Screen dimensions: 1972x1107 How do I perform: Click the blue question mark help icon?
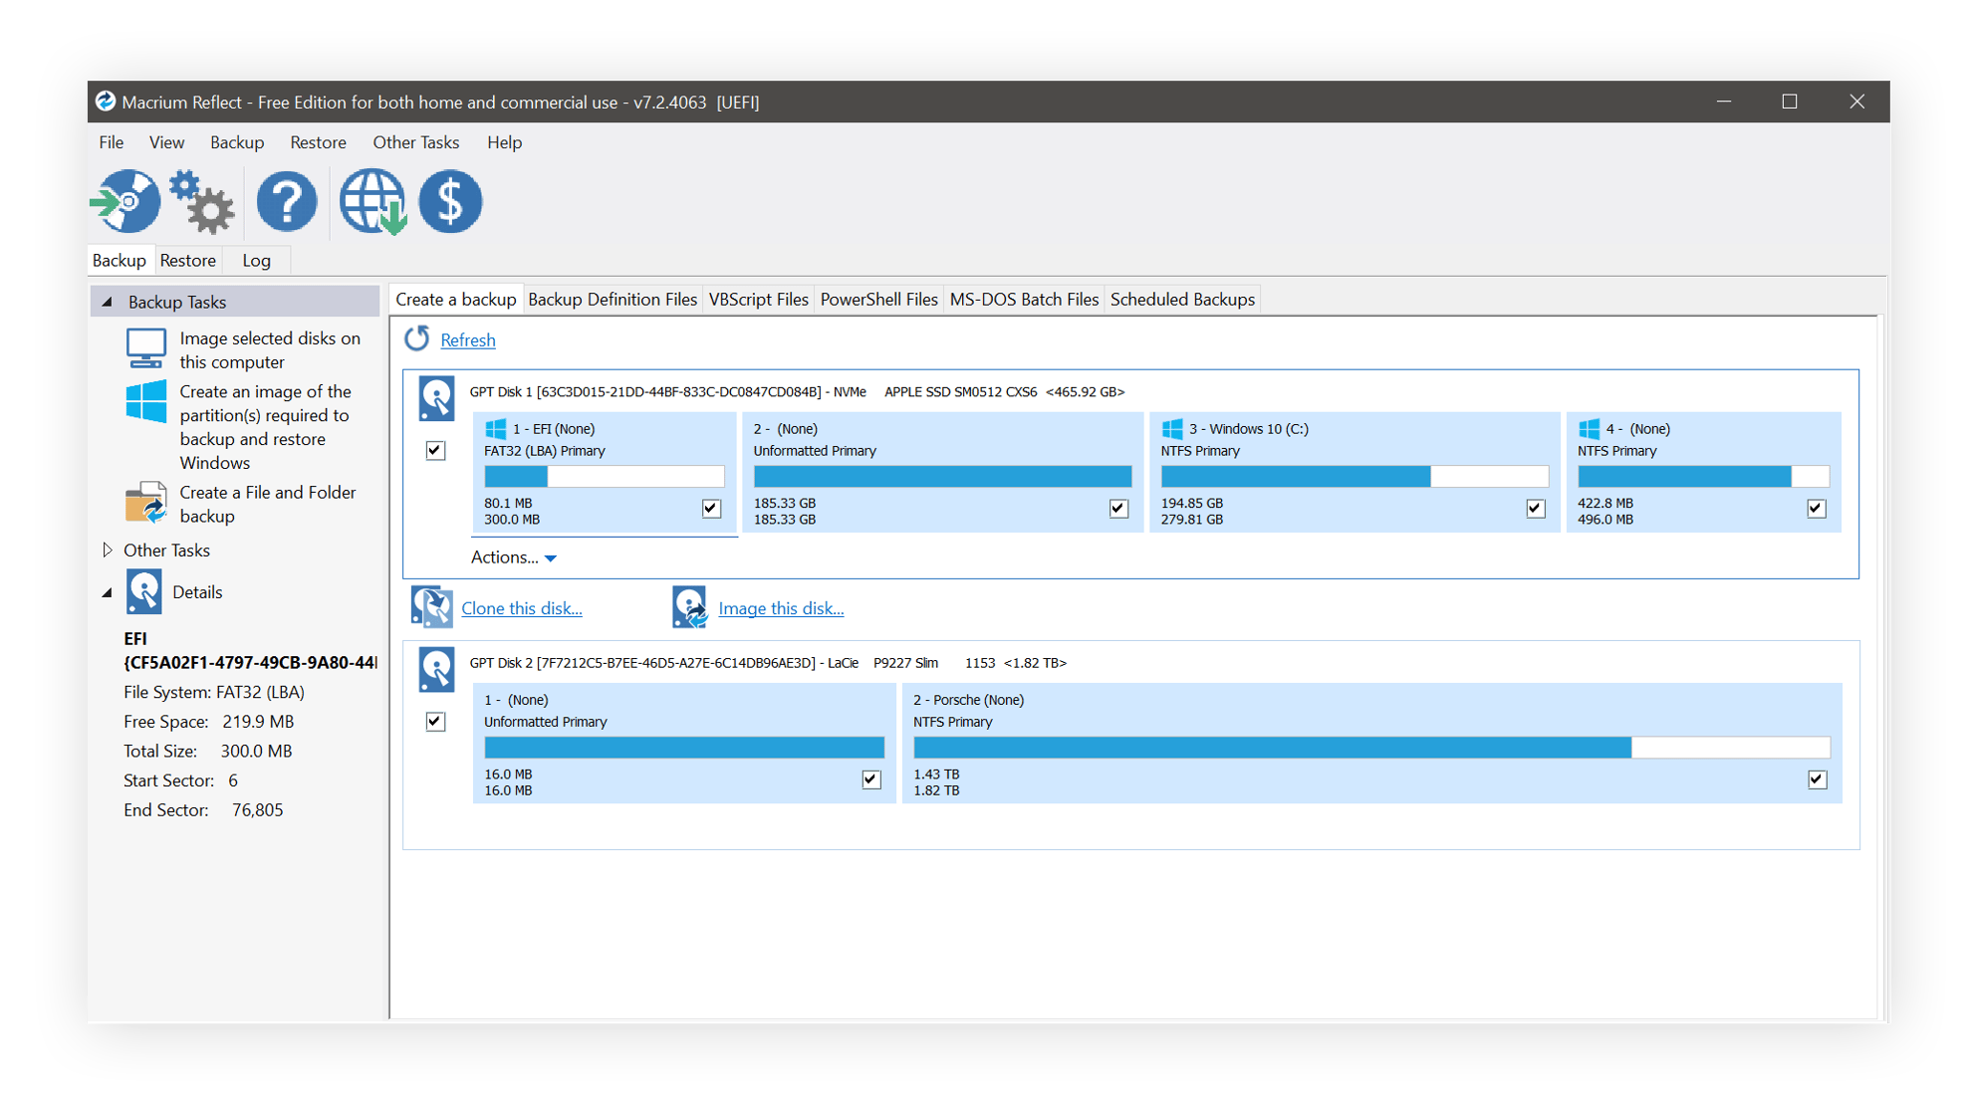[287, 201]
